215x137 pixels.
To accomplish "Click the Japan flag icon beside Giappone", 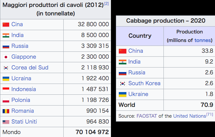I will 6,57.
